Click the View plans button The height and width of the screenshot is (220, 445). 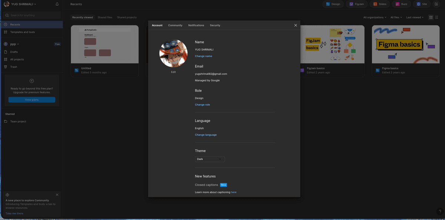(32, 100)
